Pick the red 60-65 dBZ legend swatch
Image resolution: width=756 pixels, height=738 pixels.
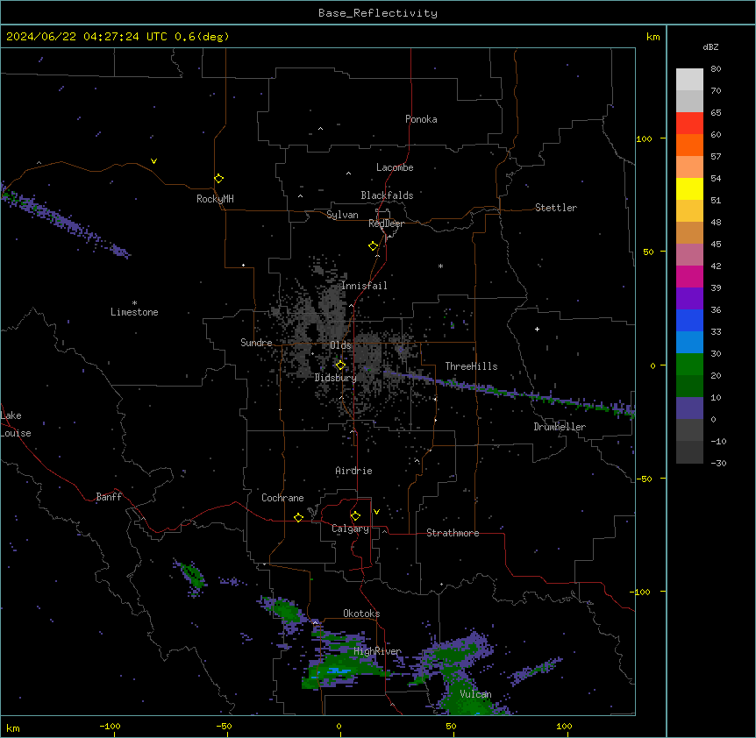point(689,124)
